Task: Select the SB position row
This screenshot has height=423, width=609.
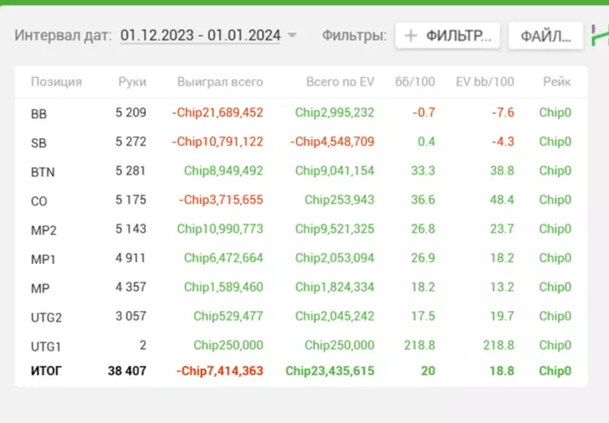Action: pos(39,142)
